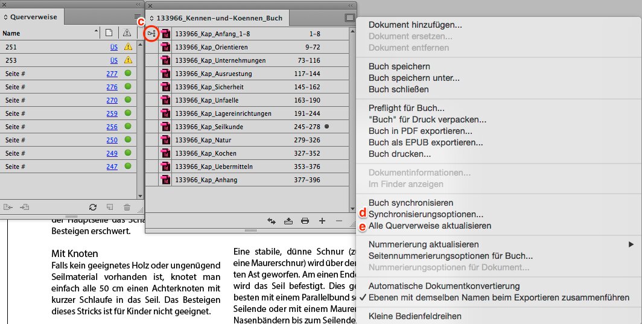Choose Seitennummerierungsoptionen für Buch...
Viewport: 642px width, 324px height.
450,256
